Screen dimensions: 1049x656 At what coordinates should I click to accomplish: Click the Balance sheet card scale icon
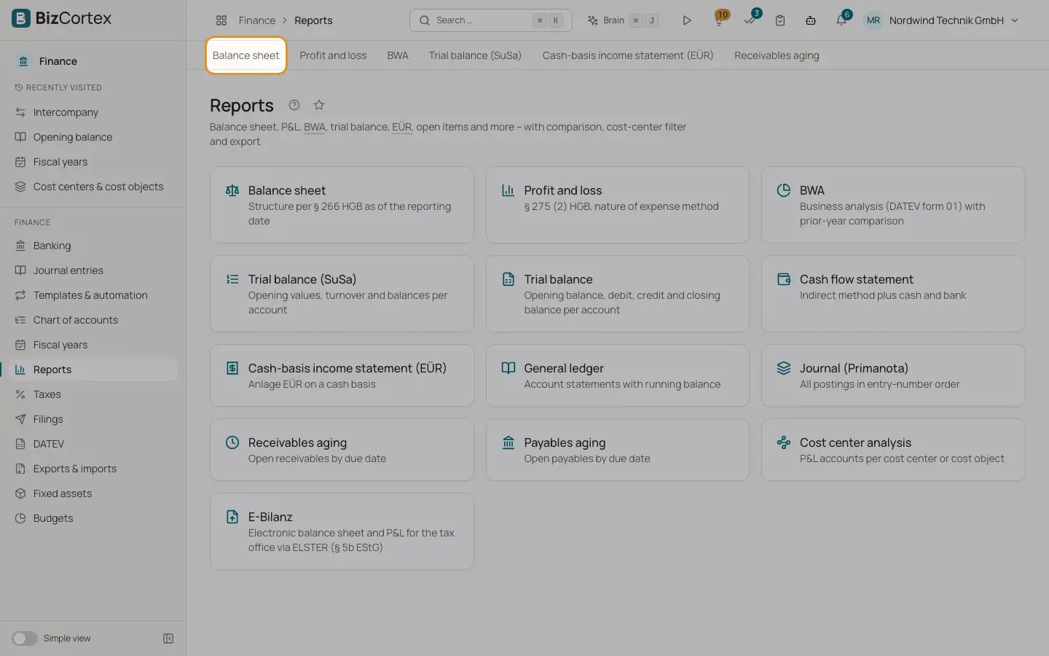tap(232, 190)
